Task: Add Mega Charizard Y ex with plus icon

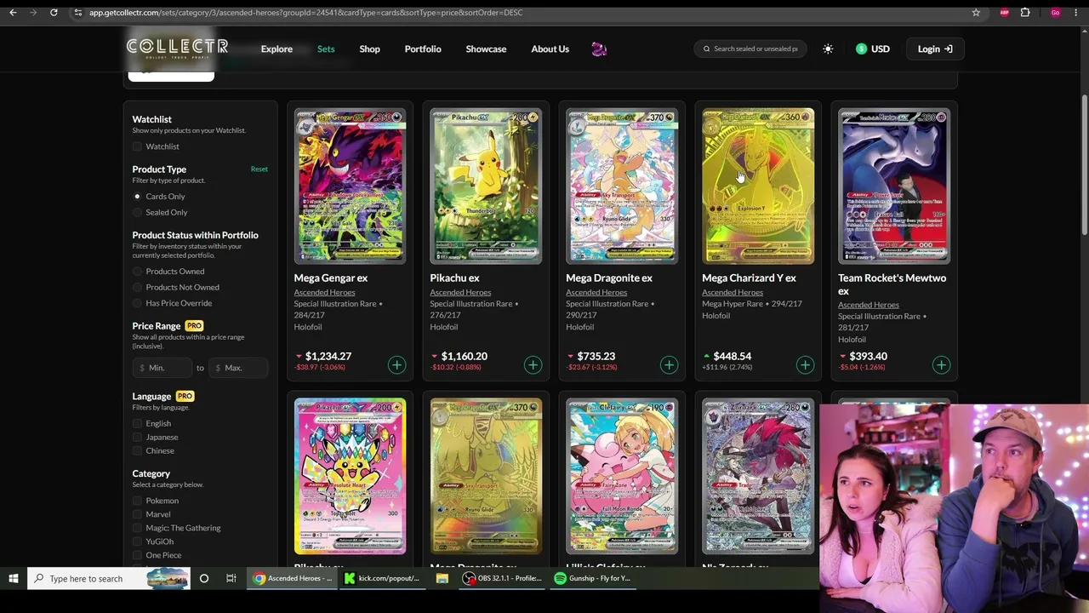Action: click(x=805, y=365)
